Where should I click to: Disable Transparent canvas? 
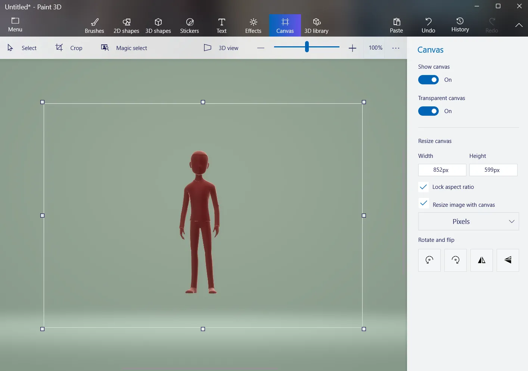[x=428, y=111]
